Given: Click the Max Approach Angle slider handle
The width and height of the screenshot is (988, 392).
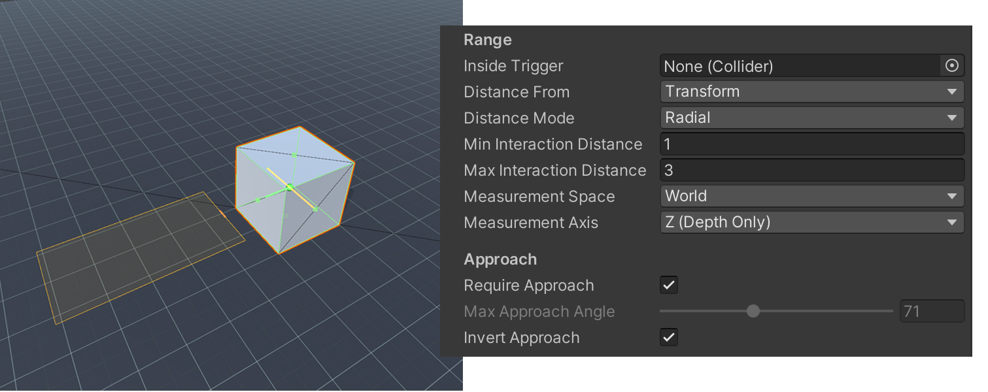Looking at the screenshot, I should pyautogui.click(x=753, y=311).
